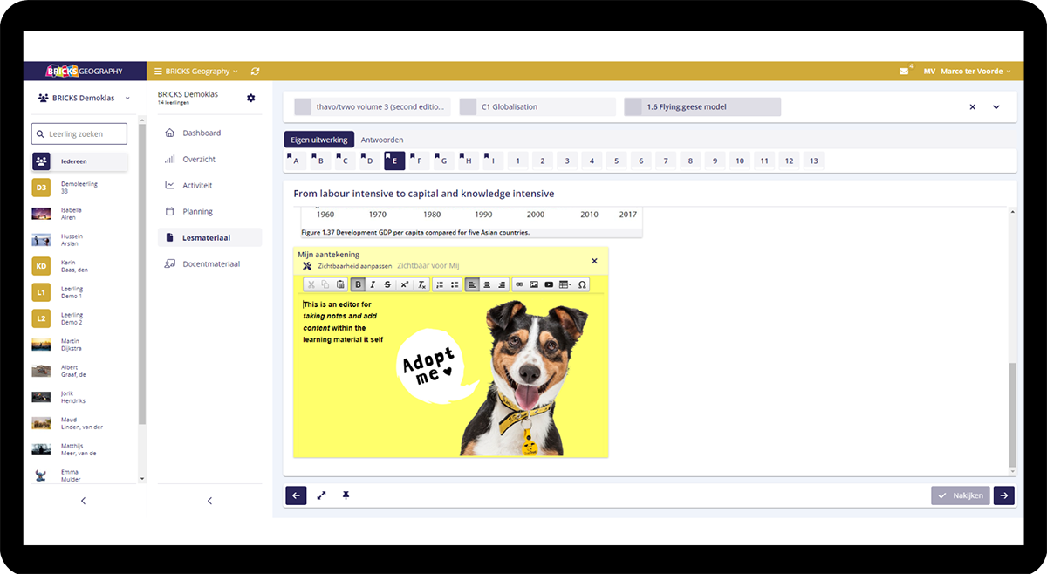Toggle strikethrough formatting in note editor
The height and width of the screenshot is (574, 1047).
pyautogui.click(x=387, y=284)
